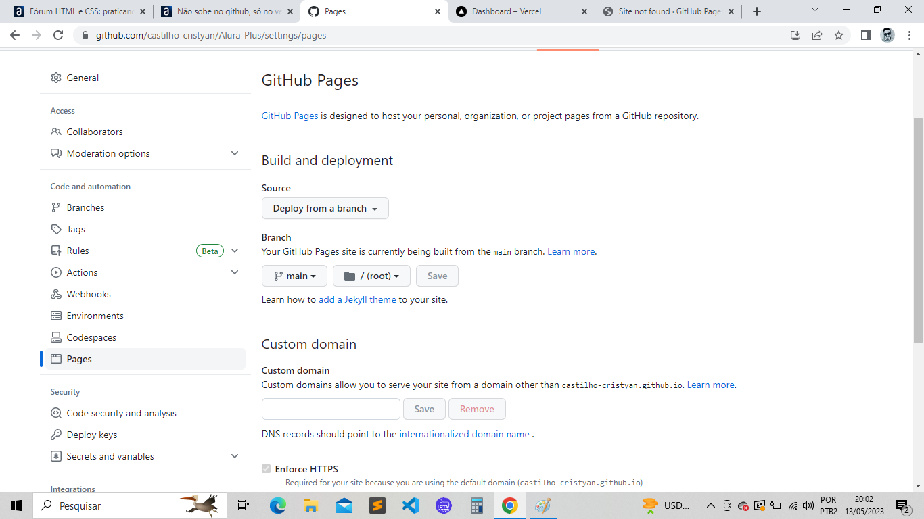Viewport: 924px width, 519px height.
Task: Expand the Actions section chevron
Action: pos(235,272)
